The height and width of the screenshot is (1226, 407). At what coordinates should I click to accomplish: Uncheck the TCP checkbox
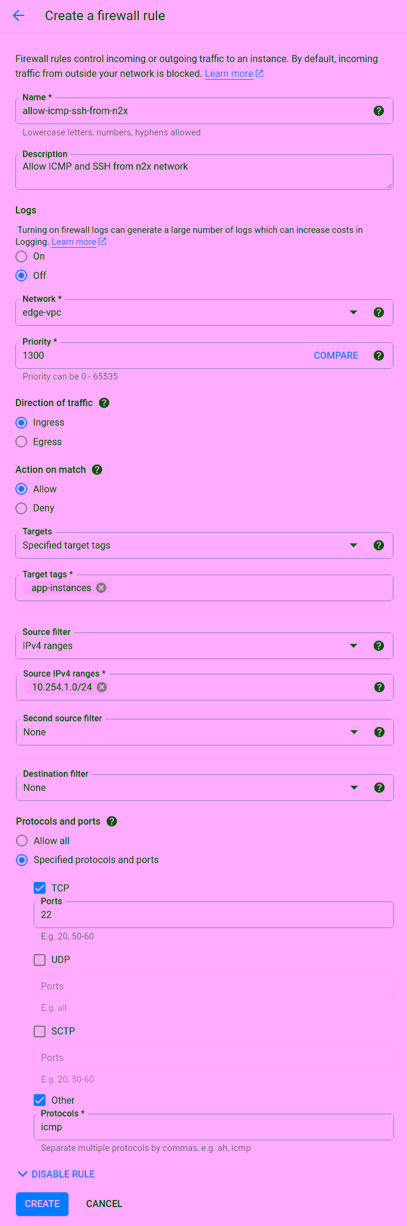coord(40,888)
